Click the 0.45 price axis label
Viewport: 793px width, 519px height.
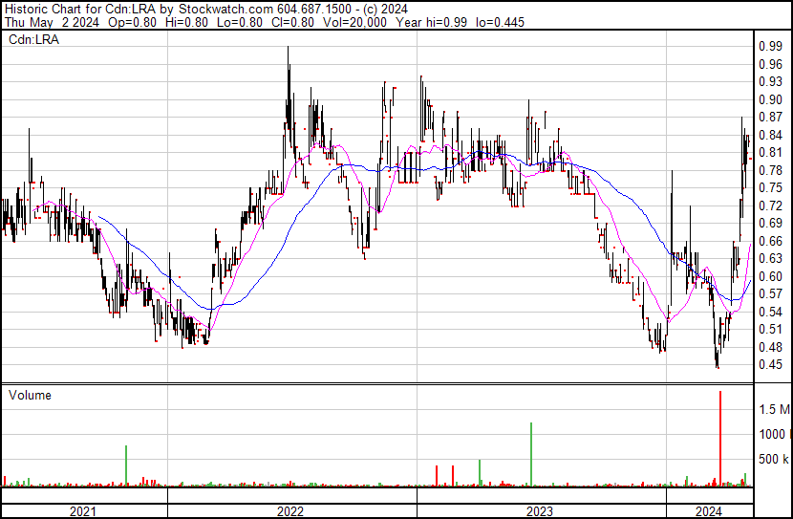click(x=770, y=364)
